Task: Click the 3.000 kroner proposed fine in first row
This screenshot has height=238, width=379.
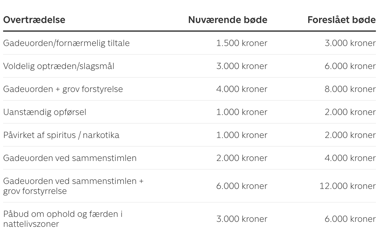Action: [350, 43]
